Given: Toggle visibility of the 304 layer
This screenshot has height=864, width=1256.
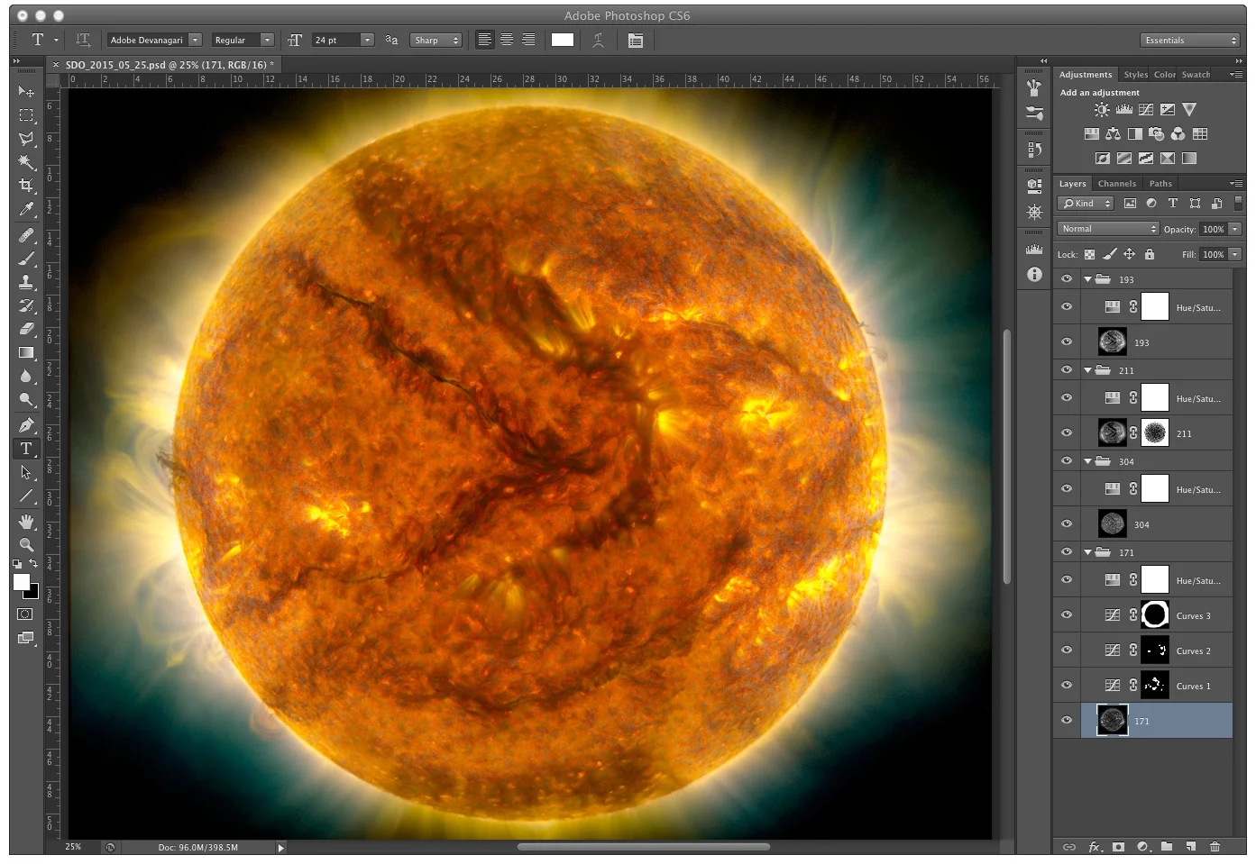Looking at the screenshot, I should click(1067, 523).
